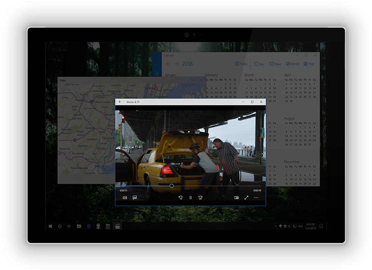Switch Calendar to Year view
Image resolution: width=372 pixels, height=270 pixels.
pos(309,64)
